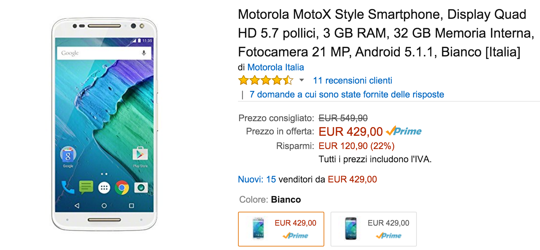Viewport: 540px width, 250px height.
Task: Click the large Moto X product image
Action: click(x=104, y=124)
